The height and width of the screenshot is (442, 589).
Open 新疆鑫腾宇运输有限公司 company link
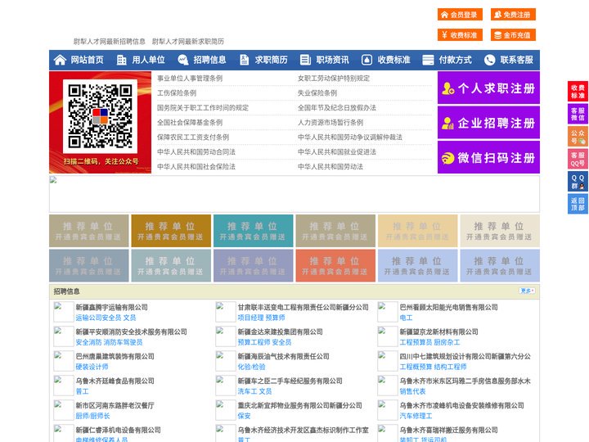111,307
